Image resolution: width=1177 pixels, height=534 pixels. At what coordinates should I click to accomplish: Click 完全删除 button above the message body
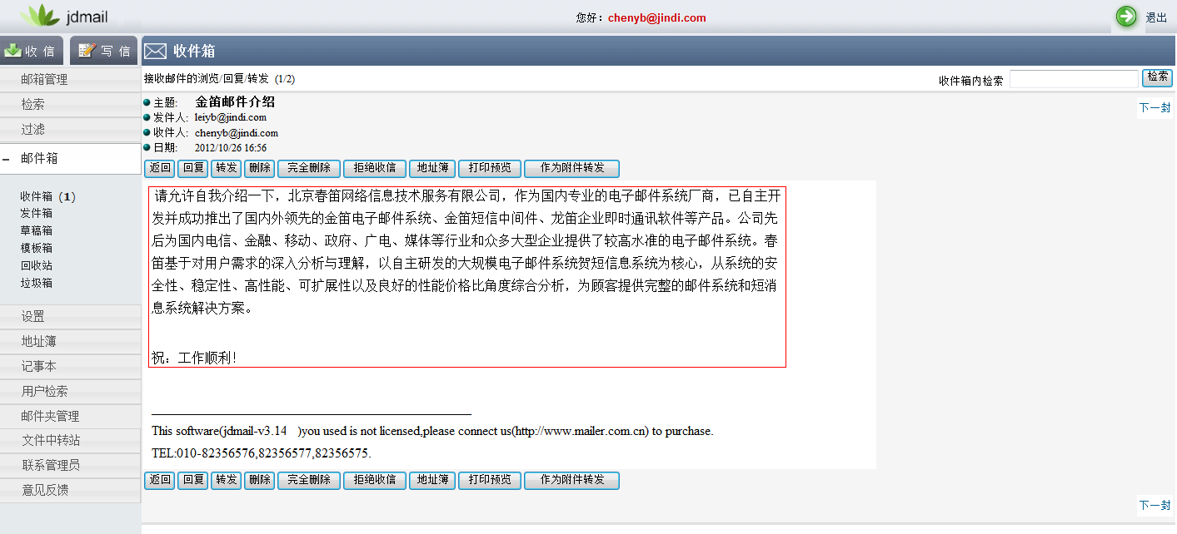click(x=309, y=168)
